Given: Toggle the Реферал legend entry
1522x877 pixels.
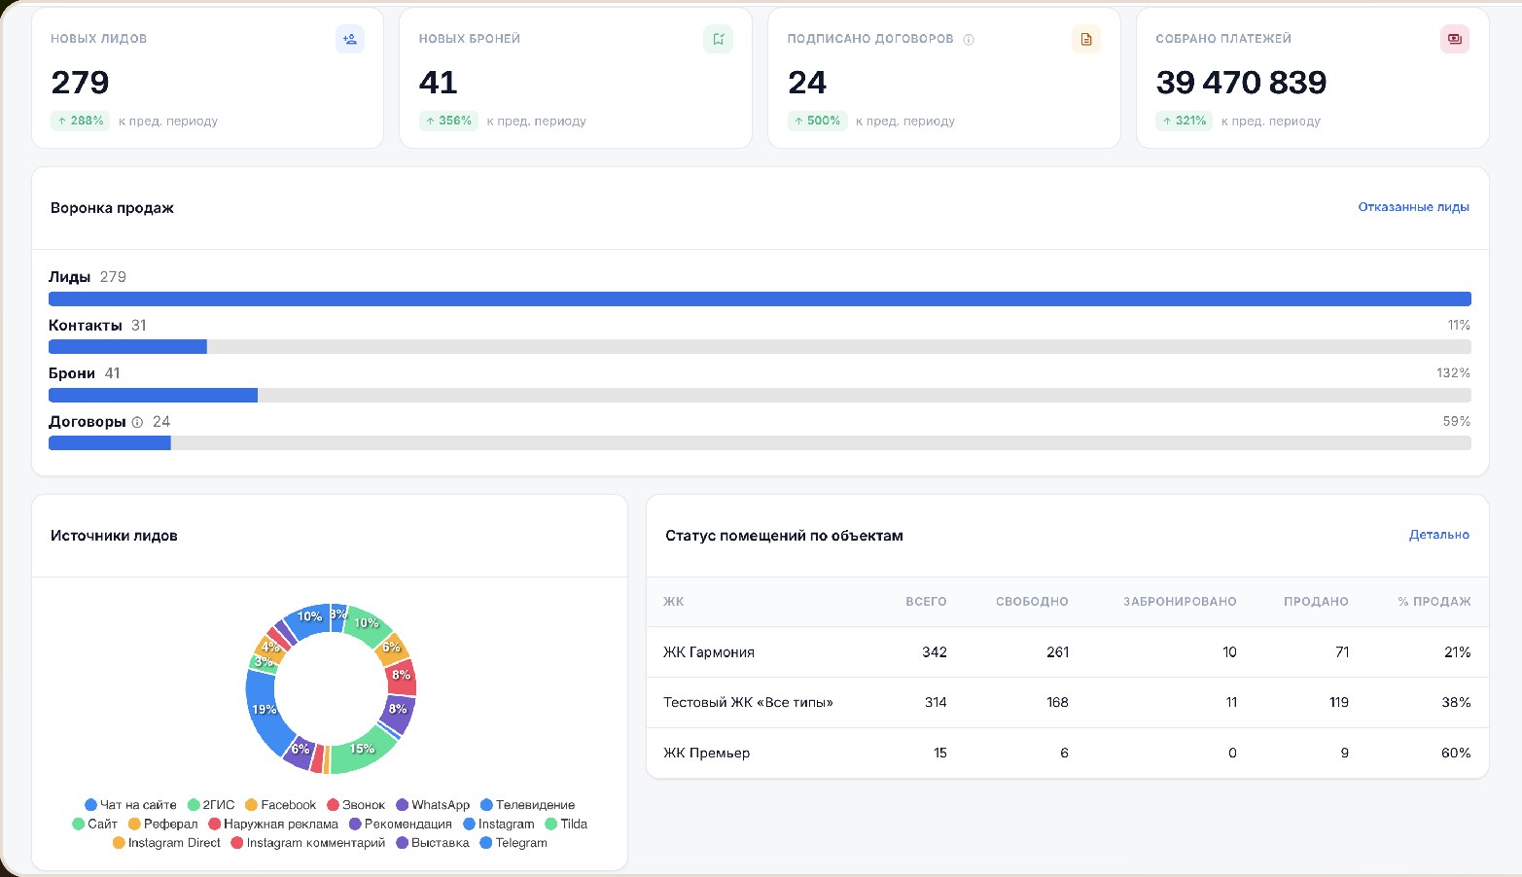Looking at the screenshot, I should pyautogui.click(x=163, y=824).
